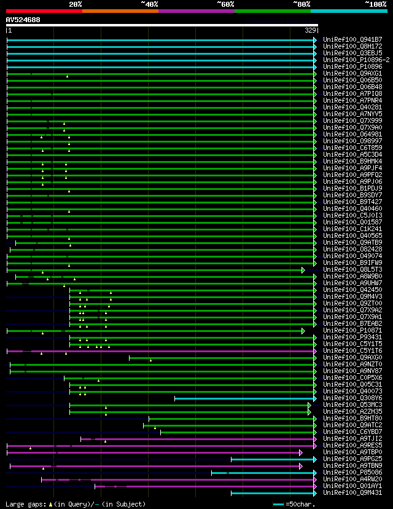Open UniRef100_Q53MC3 hit
The height and width of the screenshot is (509, 393).
[x=352, y=404]
